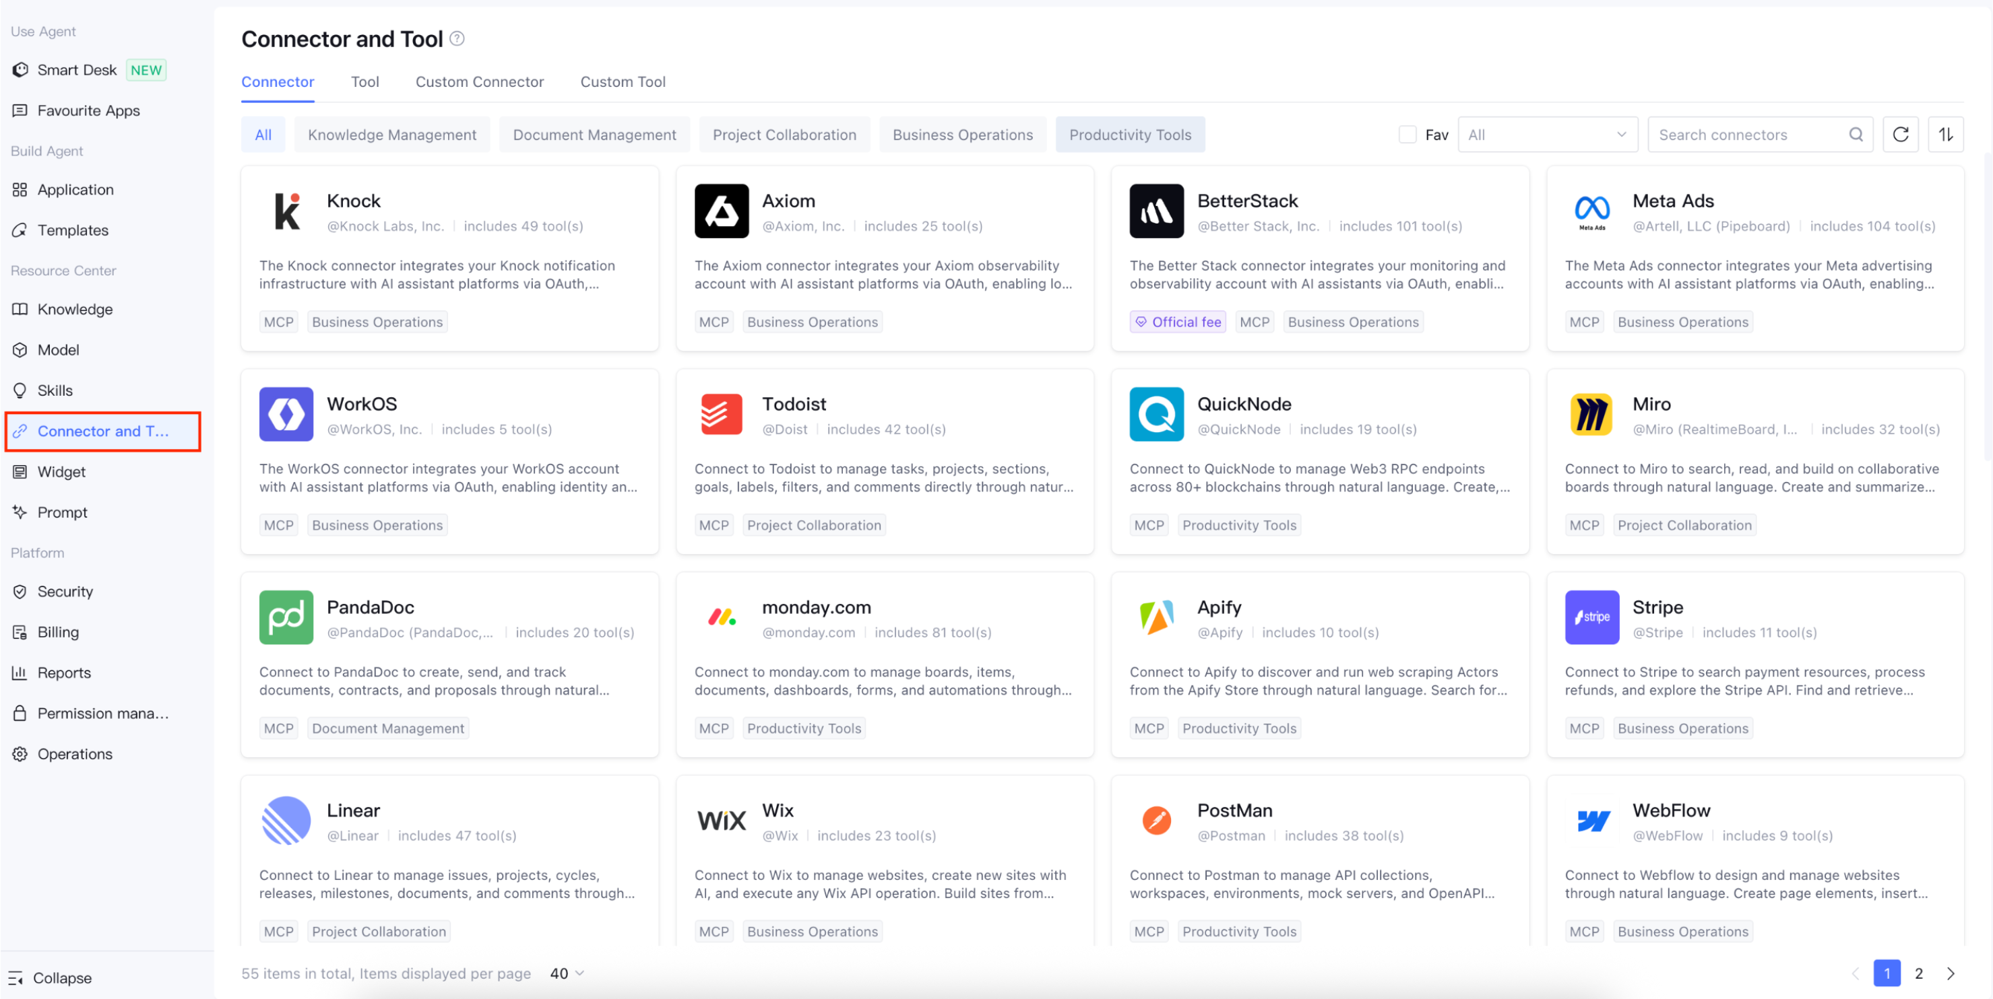Open the Linear logo icon
The width and height of the screenshot is (1993, 999).
(x=286, y=821)
